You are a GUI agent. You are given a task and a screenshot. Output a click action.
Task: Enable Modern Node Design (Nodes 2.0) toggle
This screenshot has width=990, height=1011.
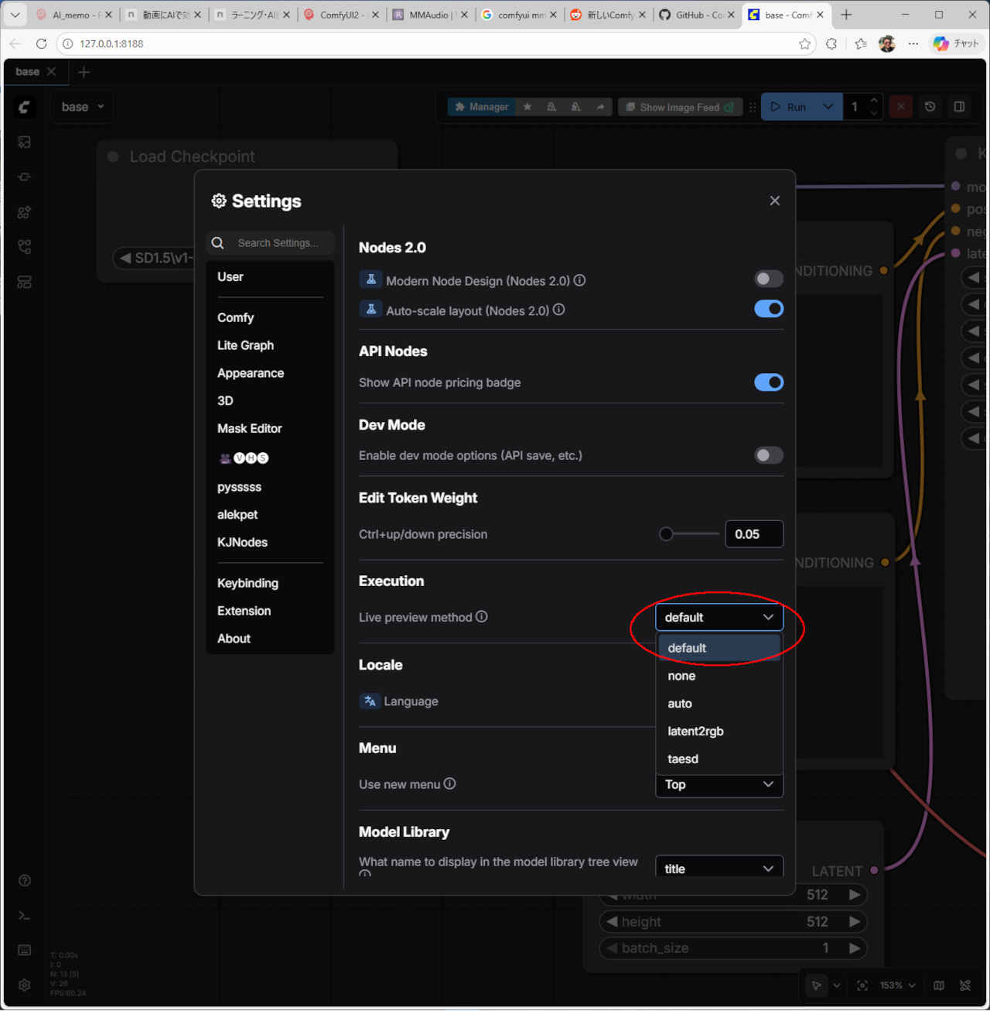(768, 279)
